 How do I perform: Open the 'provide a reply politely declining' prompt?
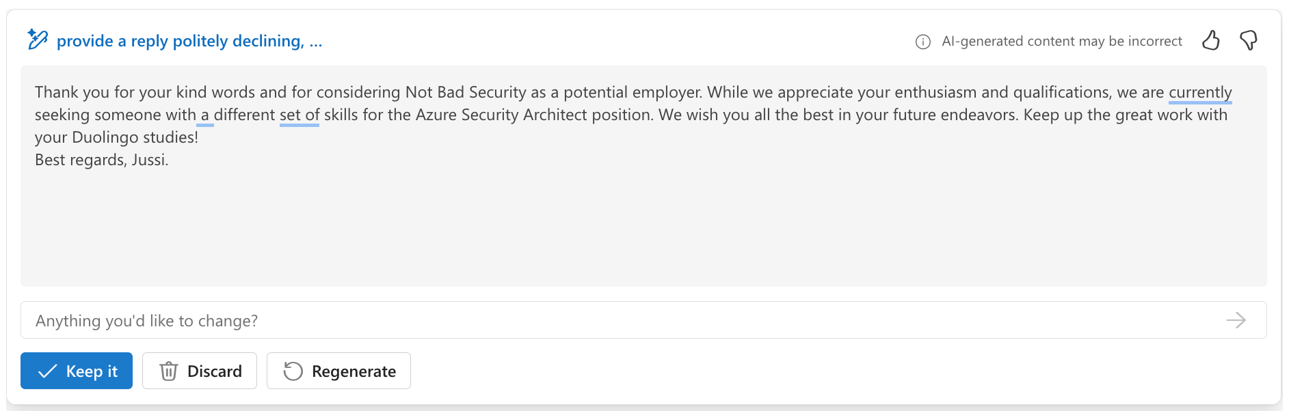(189, 41)
